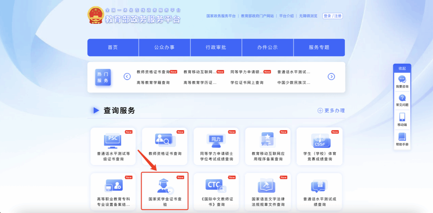433x213 pixels.
Task: Open the CTC international Chinese teacher icon
Action: click(x=216, y=186)
